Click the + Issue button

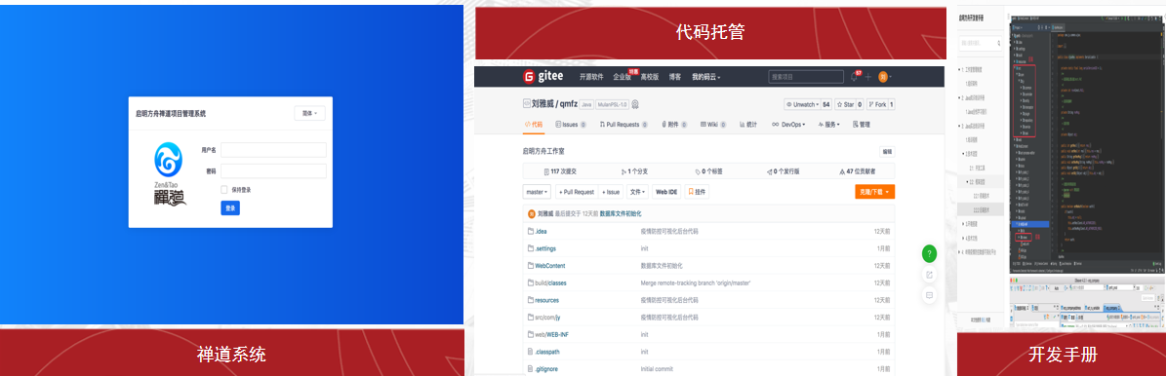point(611,192)
